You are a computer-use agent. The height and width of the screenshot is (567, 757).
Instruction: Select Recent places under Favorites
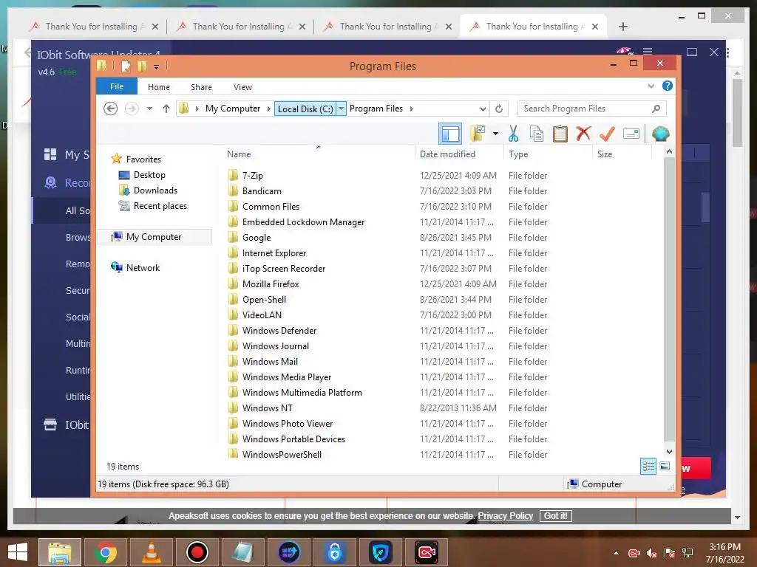coord(160,206)
